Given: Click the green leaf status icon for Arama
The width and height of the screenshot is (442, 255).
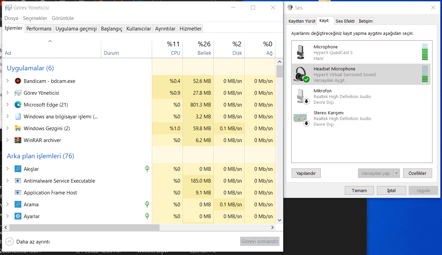Looking at the screenshot, I should 147,204.
